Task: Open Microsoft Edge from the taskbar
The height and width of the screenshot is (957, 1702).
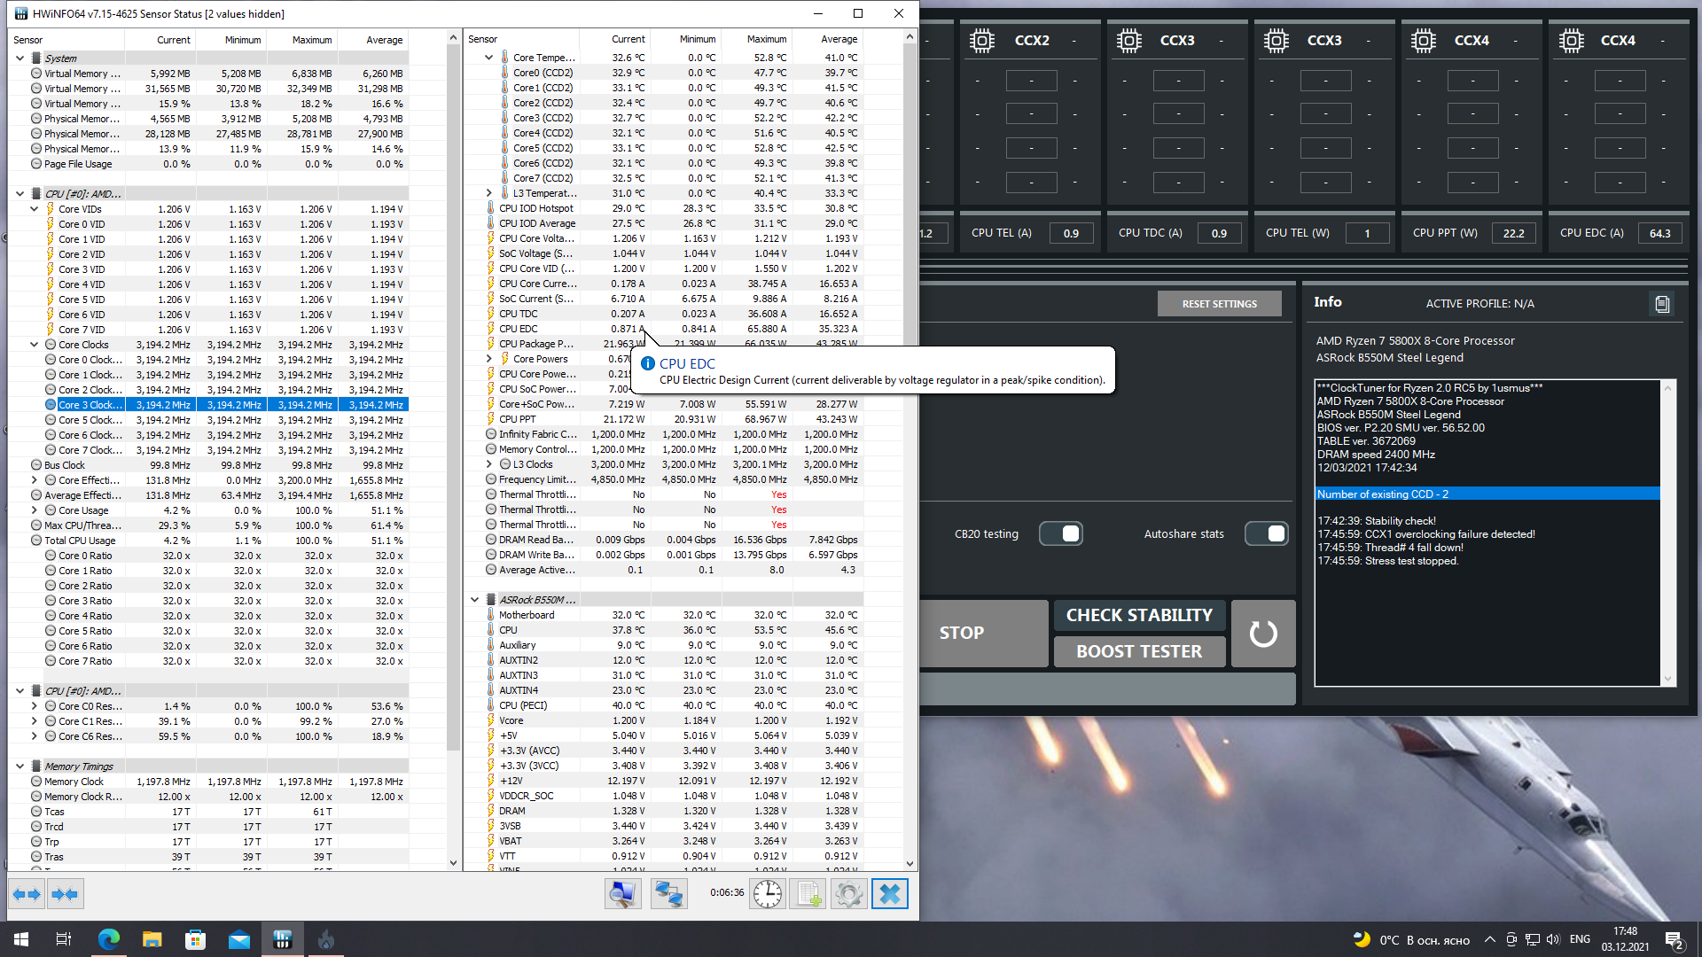Action: tap(108, 939)
